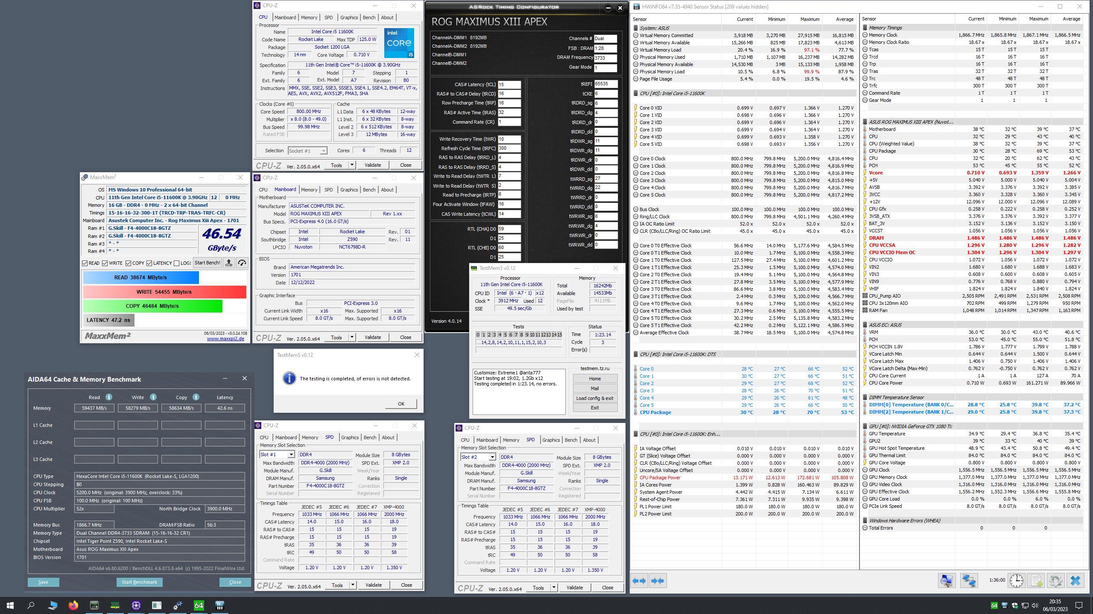Viewport: 1093px width, 614px height.
Task: Open the Slot #2 memory slot dropdown
Action: coord(492,457)
